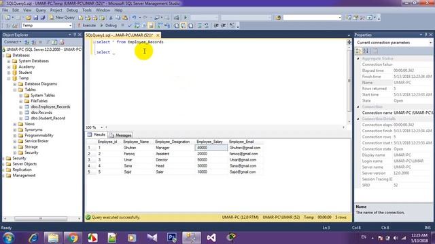Open the File menu
The height and width of the screenshot is (244, 435).
5,10
